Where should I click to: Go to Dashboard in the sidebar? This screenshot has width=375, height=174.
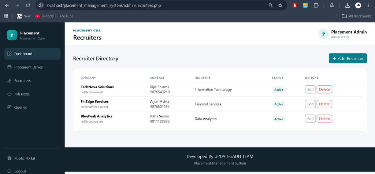click(x=32, y=54)
